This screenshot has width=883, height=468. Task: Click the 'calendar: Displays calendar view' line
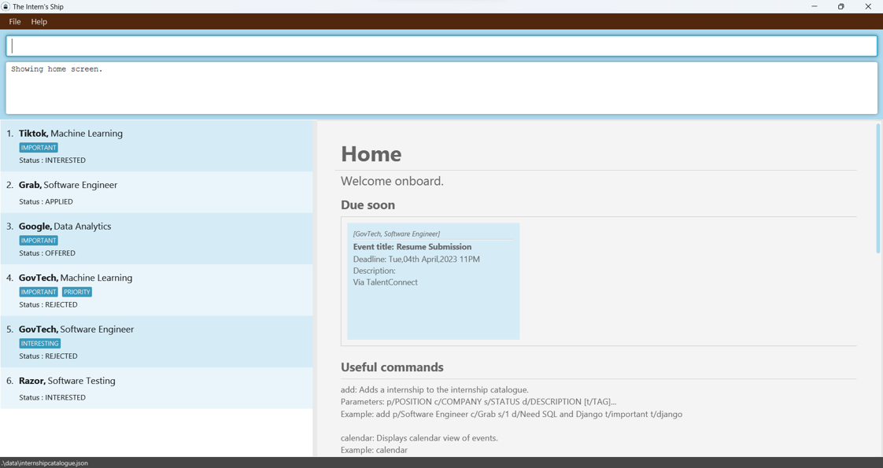click(x=419, y=437)
